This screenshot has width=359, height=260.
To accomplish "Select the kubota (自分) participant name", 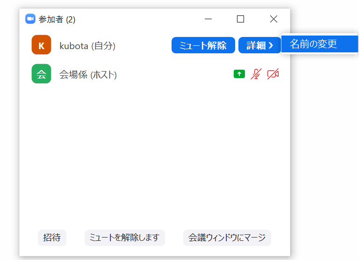I will point(87,46).
